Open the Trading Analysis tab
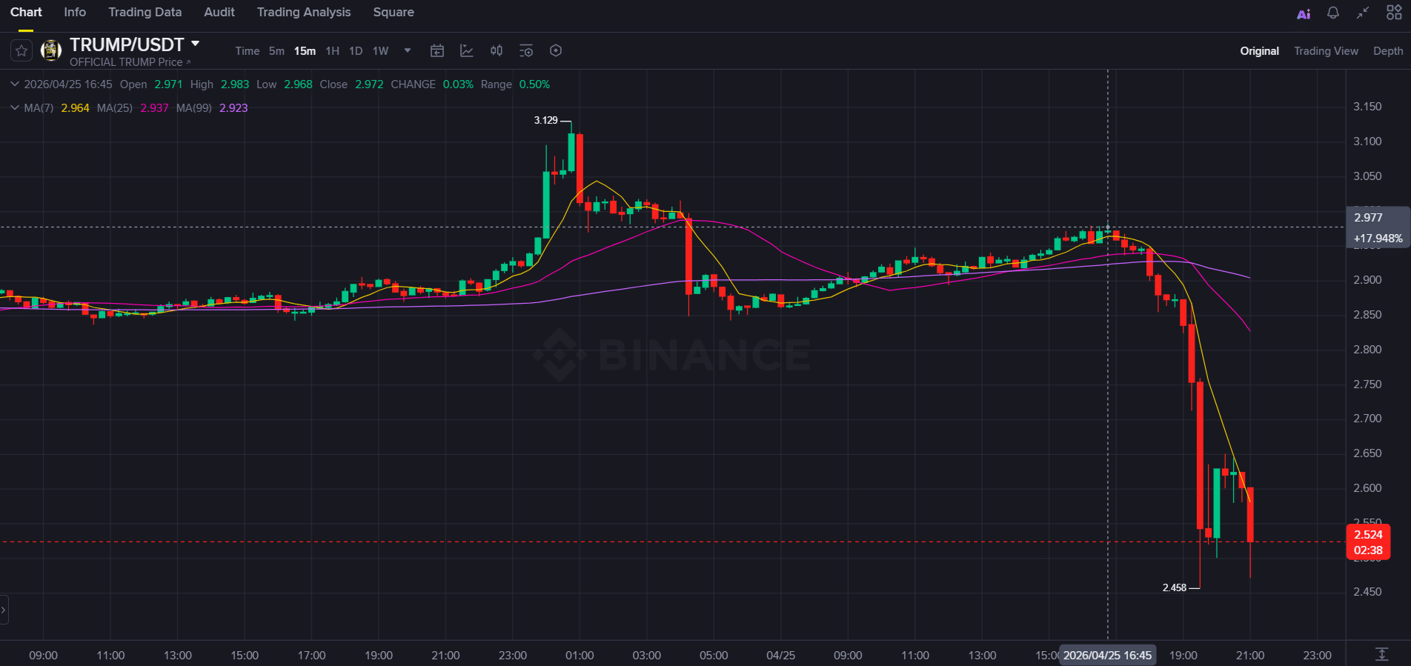Screen dimensions: 1411x666 click(x=304, y=13)
